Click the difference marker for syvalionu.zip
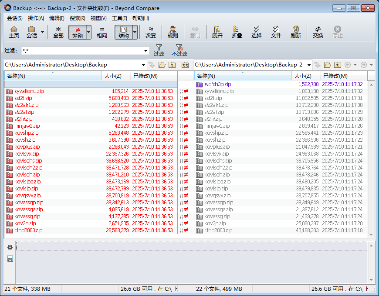 (x=184, y=91)
